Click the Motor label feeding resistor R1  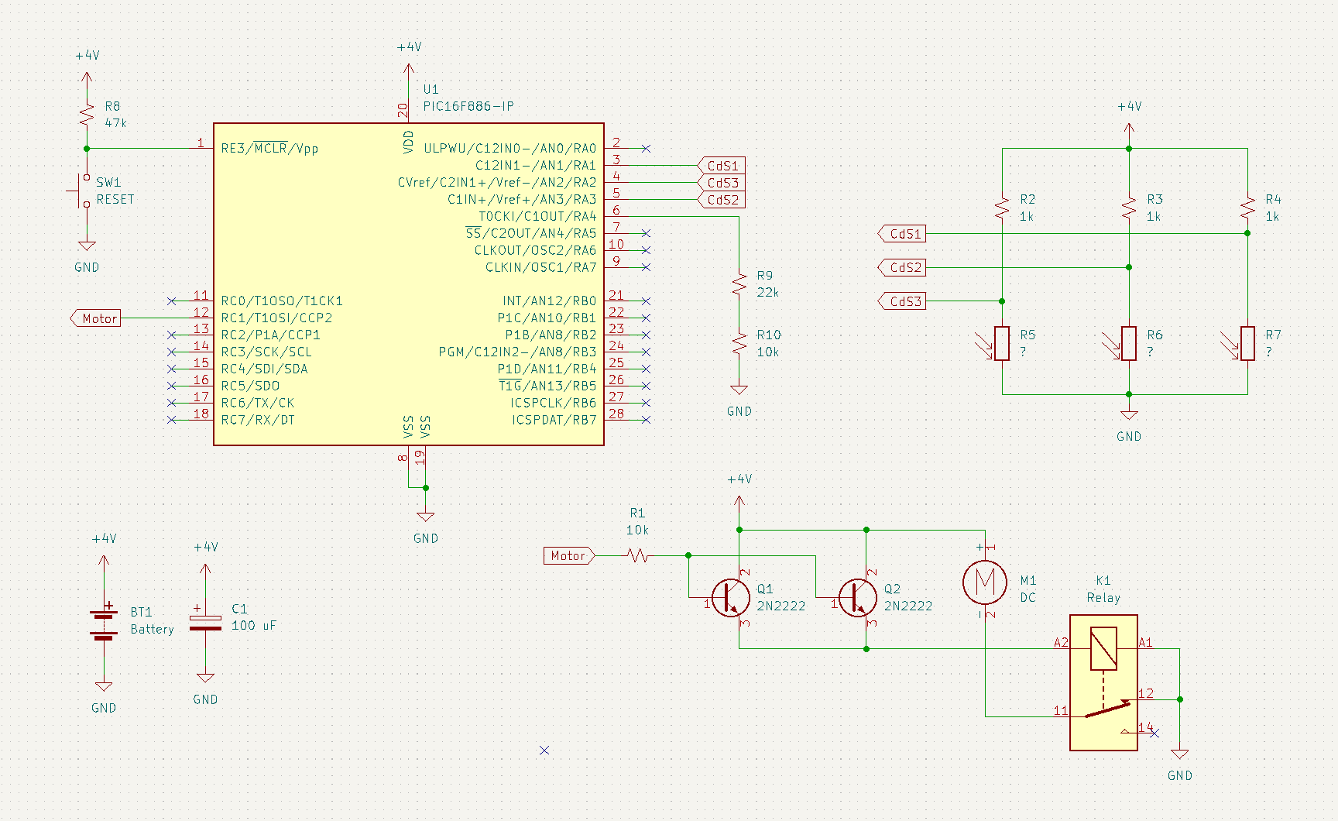click(569, 555)
